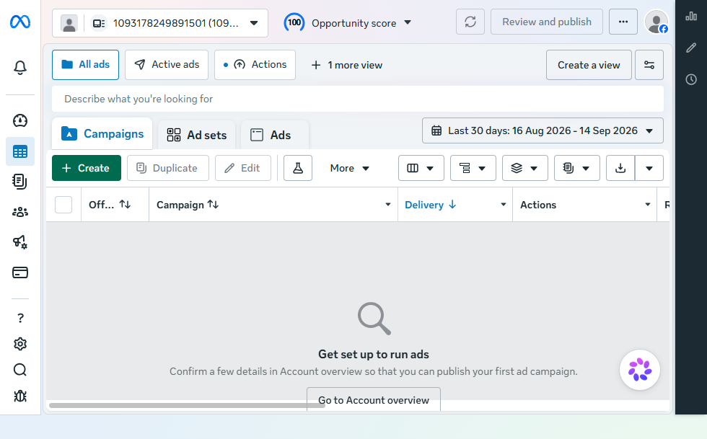The height and width of the screenshot is (439, 707).
Task: Click the Report a problem bug icon
Action: pyautogui.click(x=20, y=396)
